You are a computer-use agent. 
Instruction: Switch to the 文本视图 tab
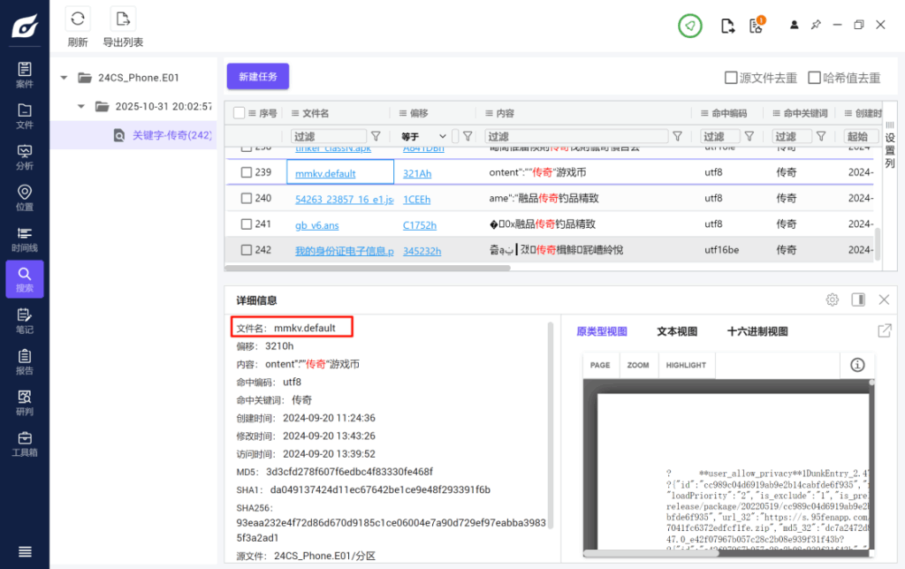[677, 332]
